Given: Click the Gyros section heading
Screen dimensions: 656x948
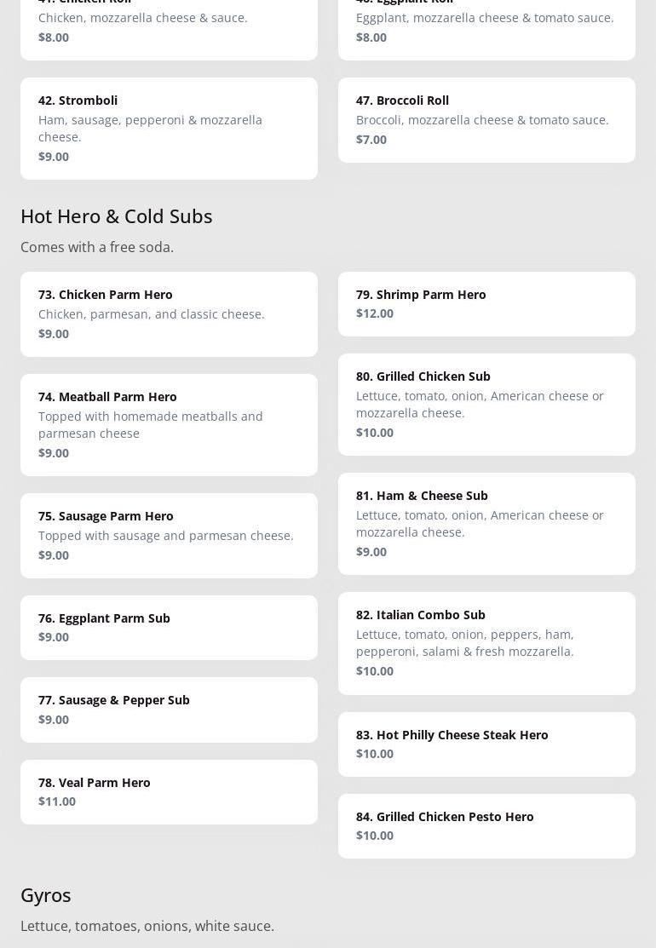Looking at the screenshot, I should click(46, 895).
